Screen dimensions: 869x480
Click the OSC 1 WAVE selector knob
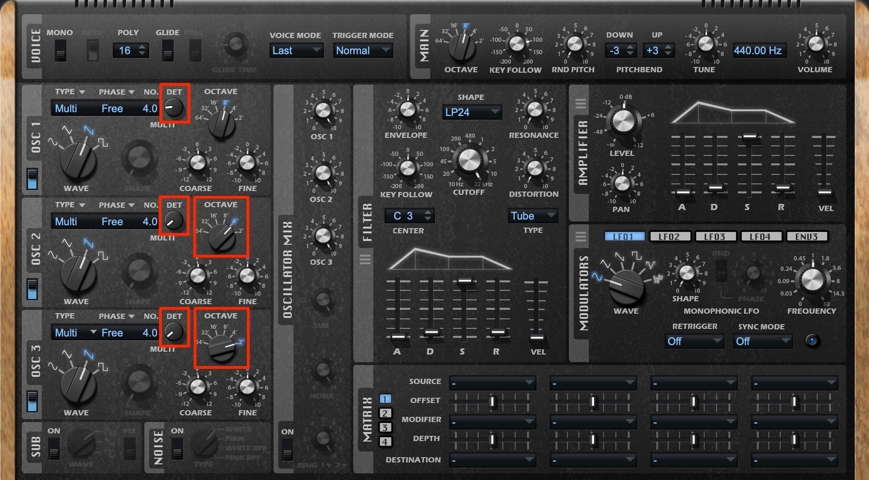click(x=78, y=160)
